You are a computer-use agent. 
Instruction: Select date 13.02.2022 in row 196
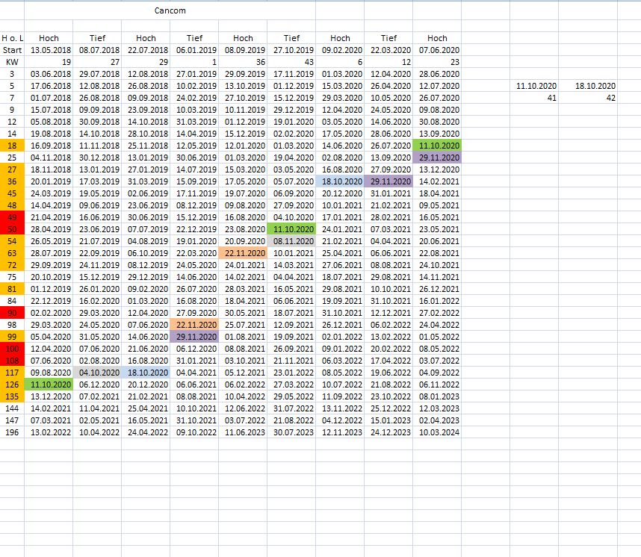[49, 432]
